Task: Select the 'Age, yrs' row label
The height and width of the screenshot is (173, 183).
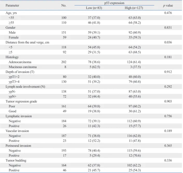Action: (11, 13)
